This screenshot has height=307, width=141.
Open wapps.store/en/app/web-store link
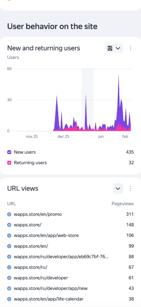pyautogui.click(x=46, y=235)
